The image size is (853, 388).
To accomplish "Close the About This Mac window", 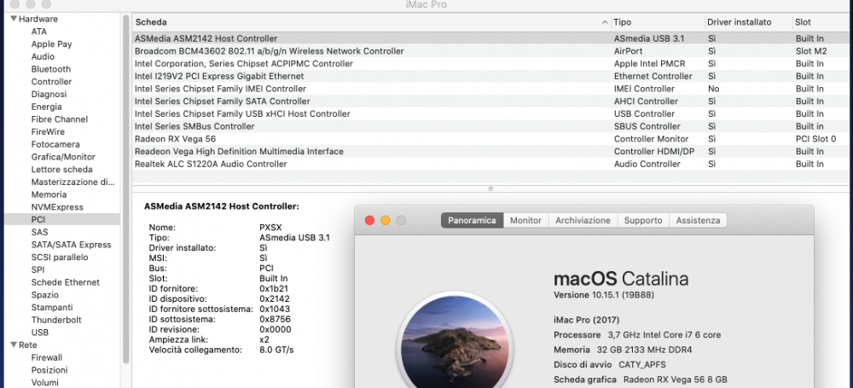I will coord(370,220).
